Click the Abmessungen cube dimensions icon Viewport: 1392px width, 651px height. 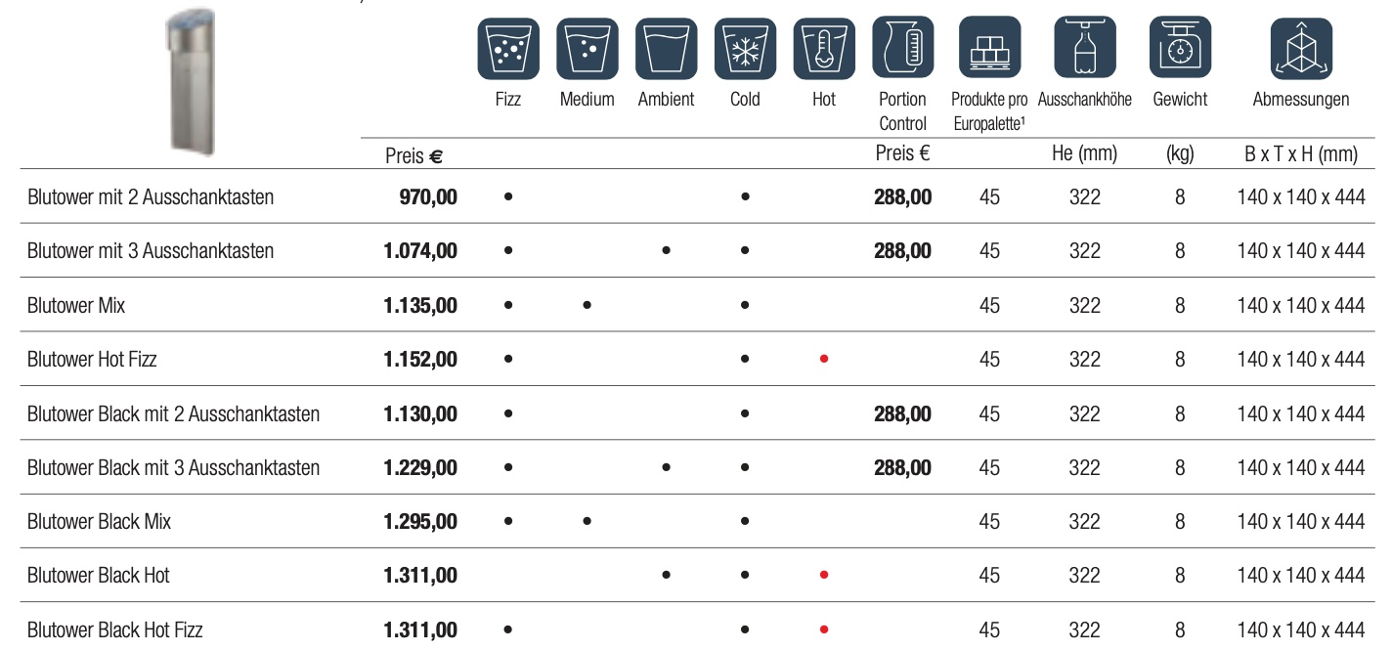coord(1301,49)
